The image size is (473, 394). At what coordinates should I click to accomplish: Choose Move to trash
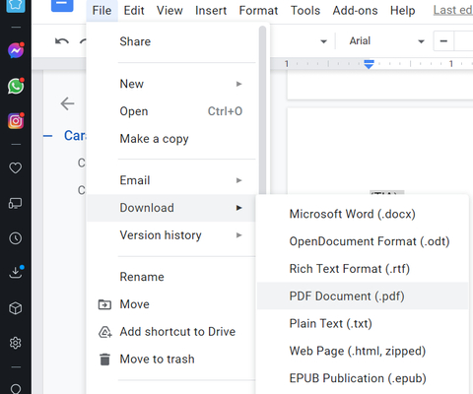point(170,360)
